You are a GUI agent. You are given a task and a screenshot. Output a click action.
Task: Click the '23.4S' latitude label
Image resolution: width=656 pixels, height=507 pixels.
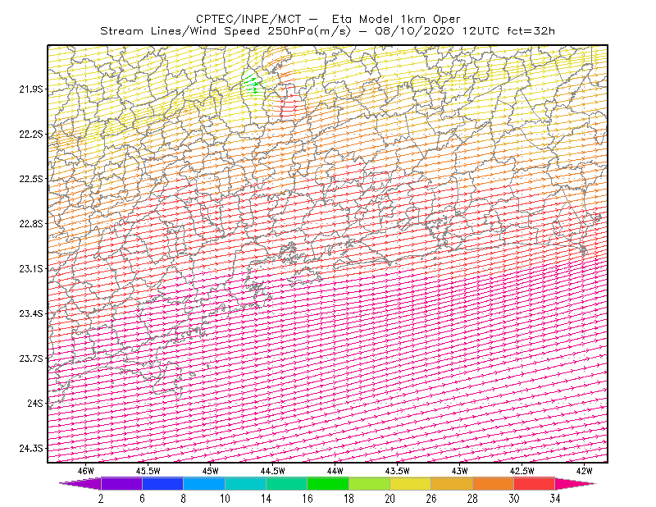[x=31, y=313]
